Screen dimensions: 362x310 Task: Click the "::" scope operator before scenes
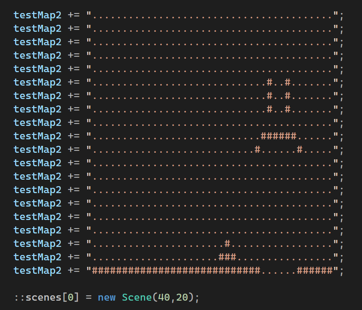(x=20, y=297)
